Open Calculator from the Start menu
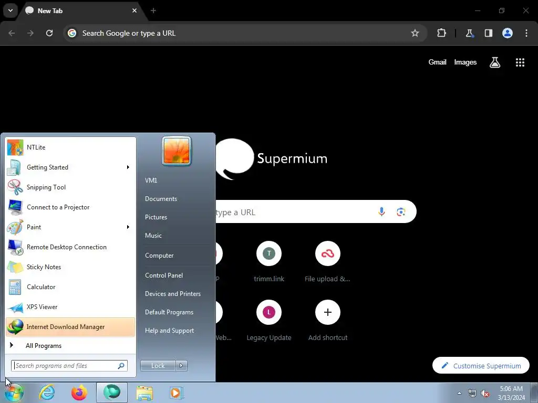538x403 pixels. tap(70, 287)
